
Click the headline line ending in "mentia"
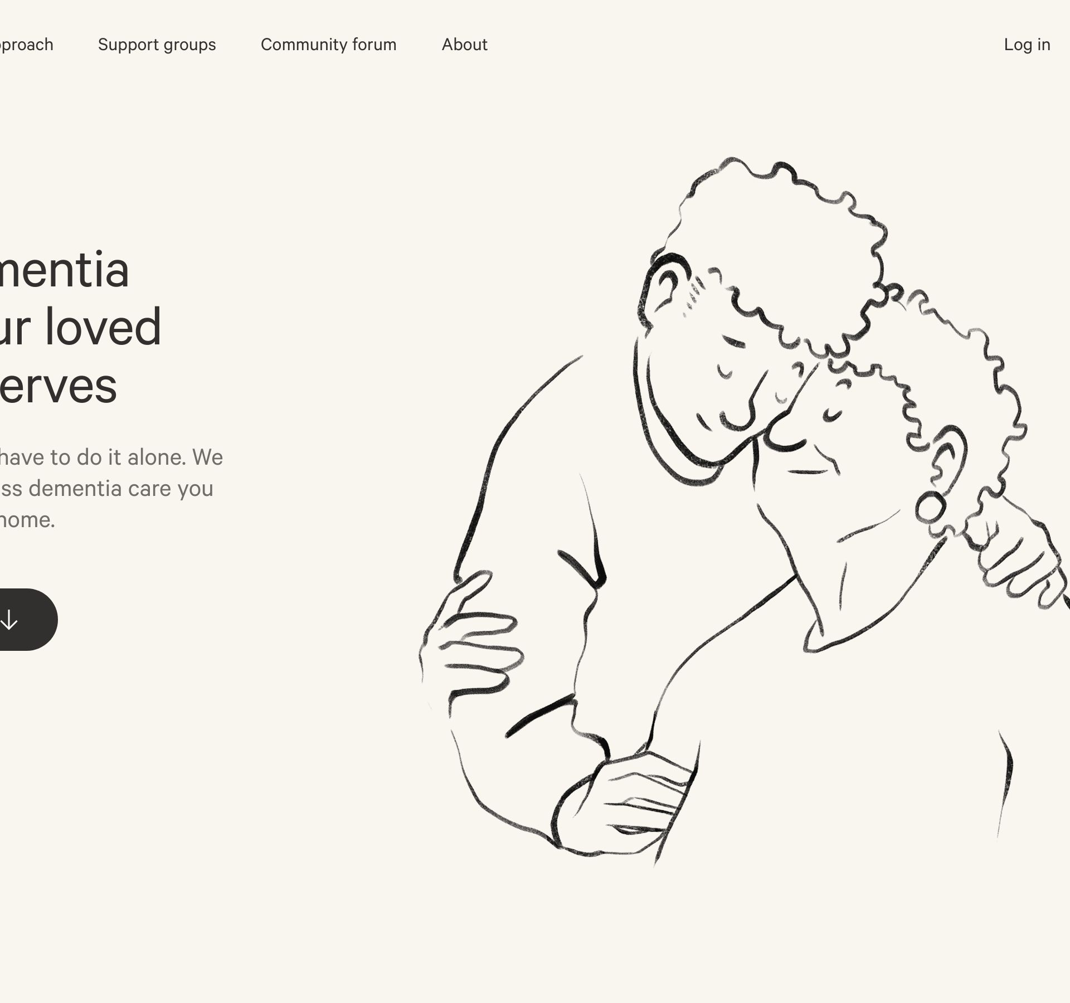[x=65, y=270]
